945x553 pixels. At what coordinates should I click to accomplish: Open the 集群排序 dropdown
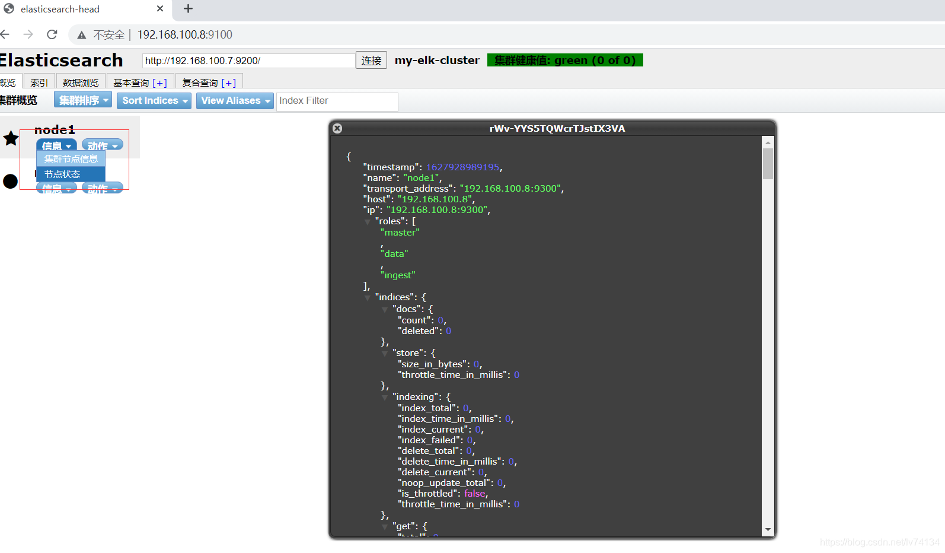click(x=83, y=100)
